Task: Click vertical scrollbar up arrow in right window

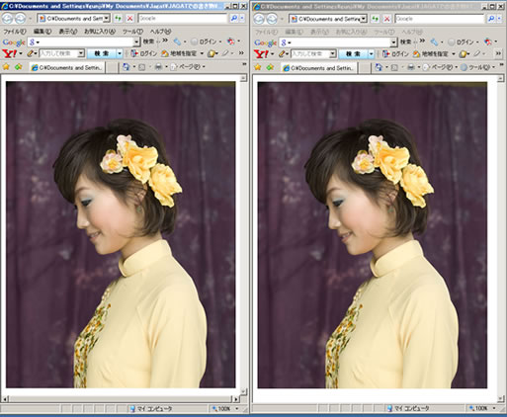Action: click(x=501, y=78)
